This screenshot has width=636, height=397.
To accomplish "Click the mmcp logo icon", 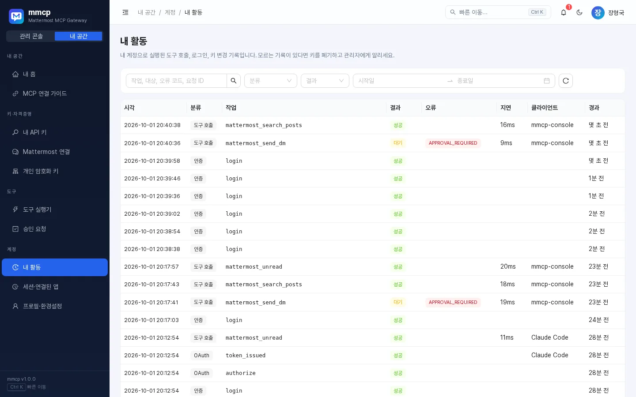I will (x=16, y=16).
